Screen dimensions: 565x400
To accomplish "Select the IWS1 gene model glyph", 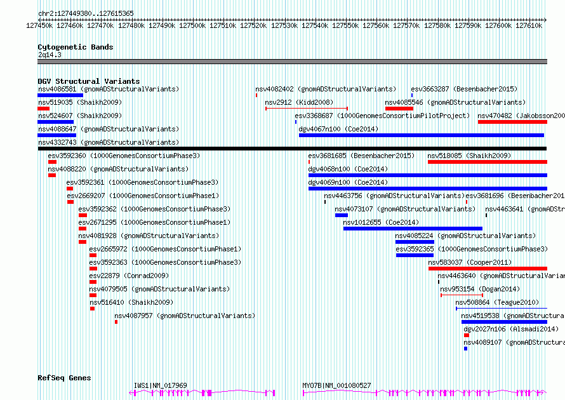I will [x=202, y=392].
